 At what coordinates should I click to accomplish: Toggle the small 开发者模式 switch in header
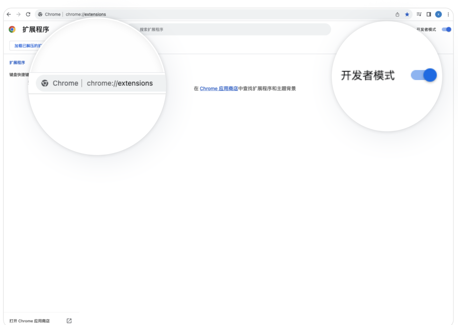click(447, 30)
